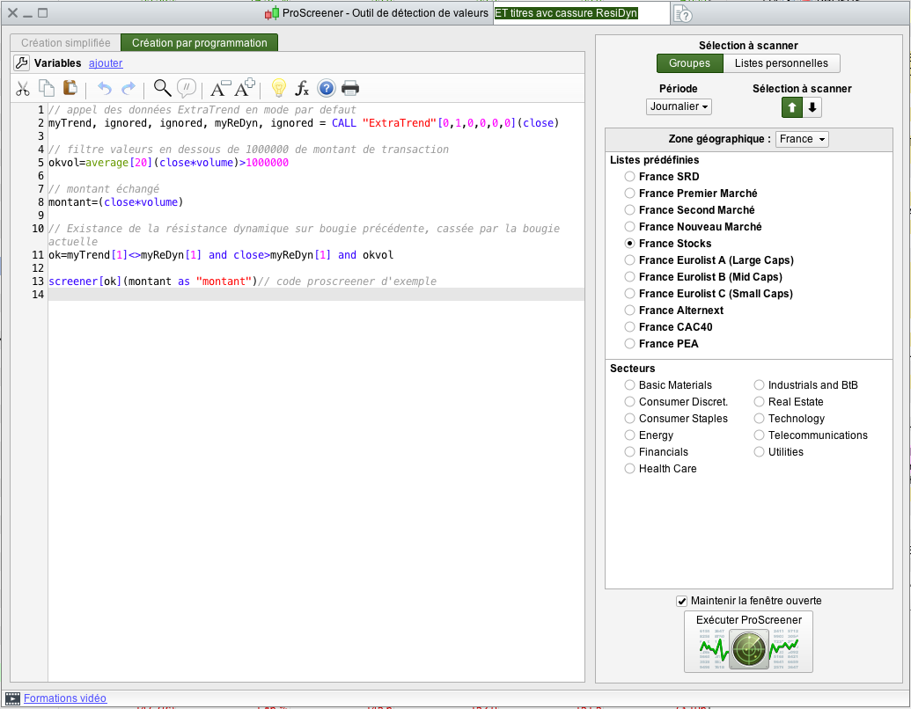
Task: Click the paste clipboard icon
Action: coord(70,88)
